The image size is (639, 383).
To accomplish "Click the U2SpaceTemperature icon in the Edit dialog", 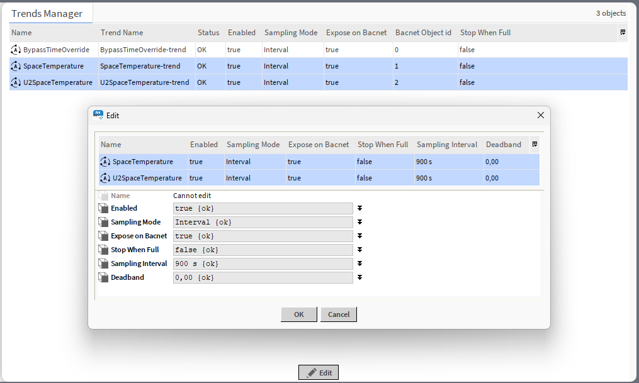I will tap(105, 178).
